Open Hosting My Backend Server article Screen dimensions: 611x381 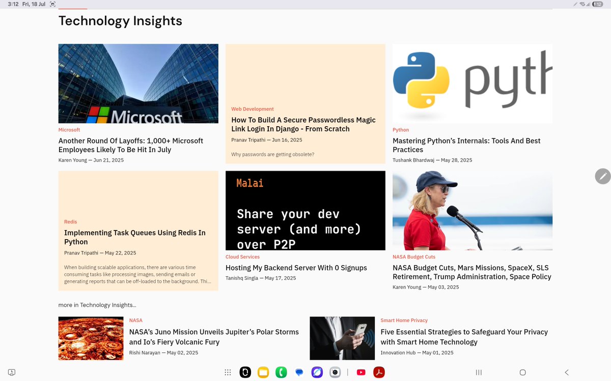(x=296, y=268)
